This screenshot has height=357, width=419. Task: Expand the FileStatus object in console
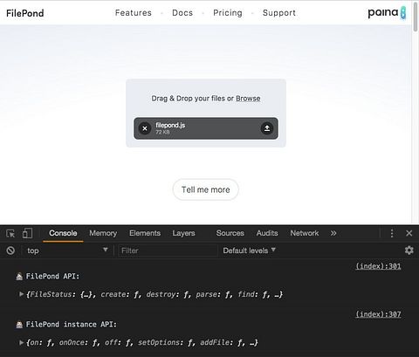(21, 294)
